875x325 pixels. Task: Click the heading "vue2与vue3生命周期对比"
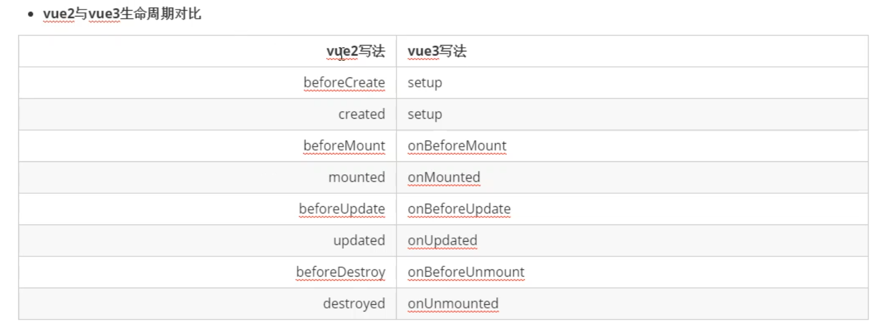[x=122, y=14]
